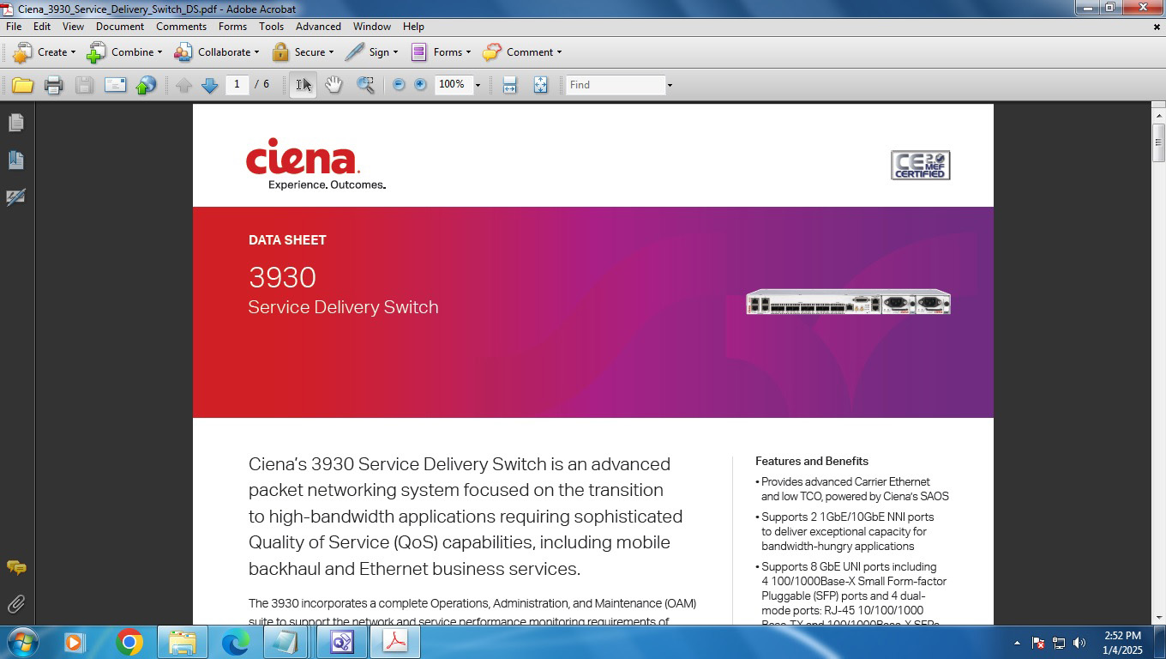This screenshot has width=1166, height=659.
Task: Click the globe upload share icon
Action: pyautogui.click(x=147, y=85)
